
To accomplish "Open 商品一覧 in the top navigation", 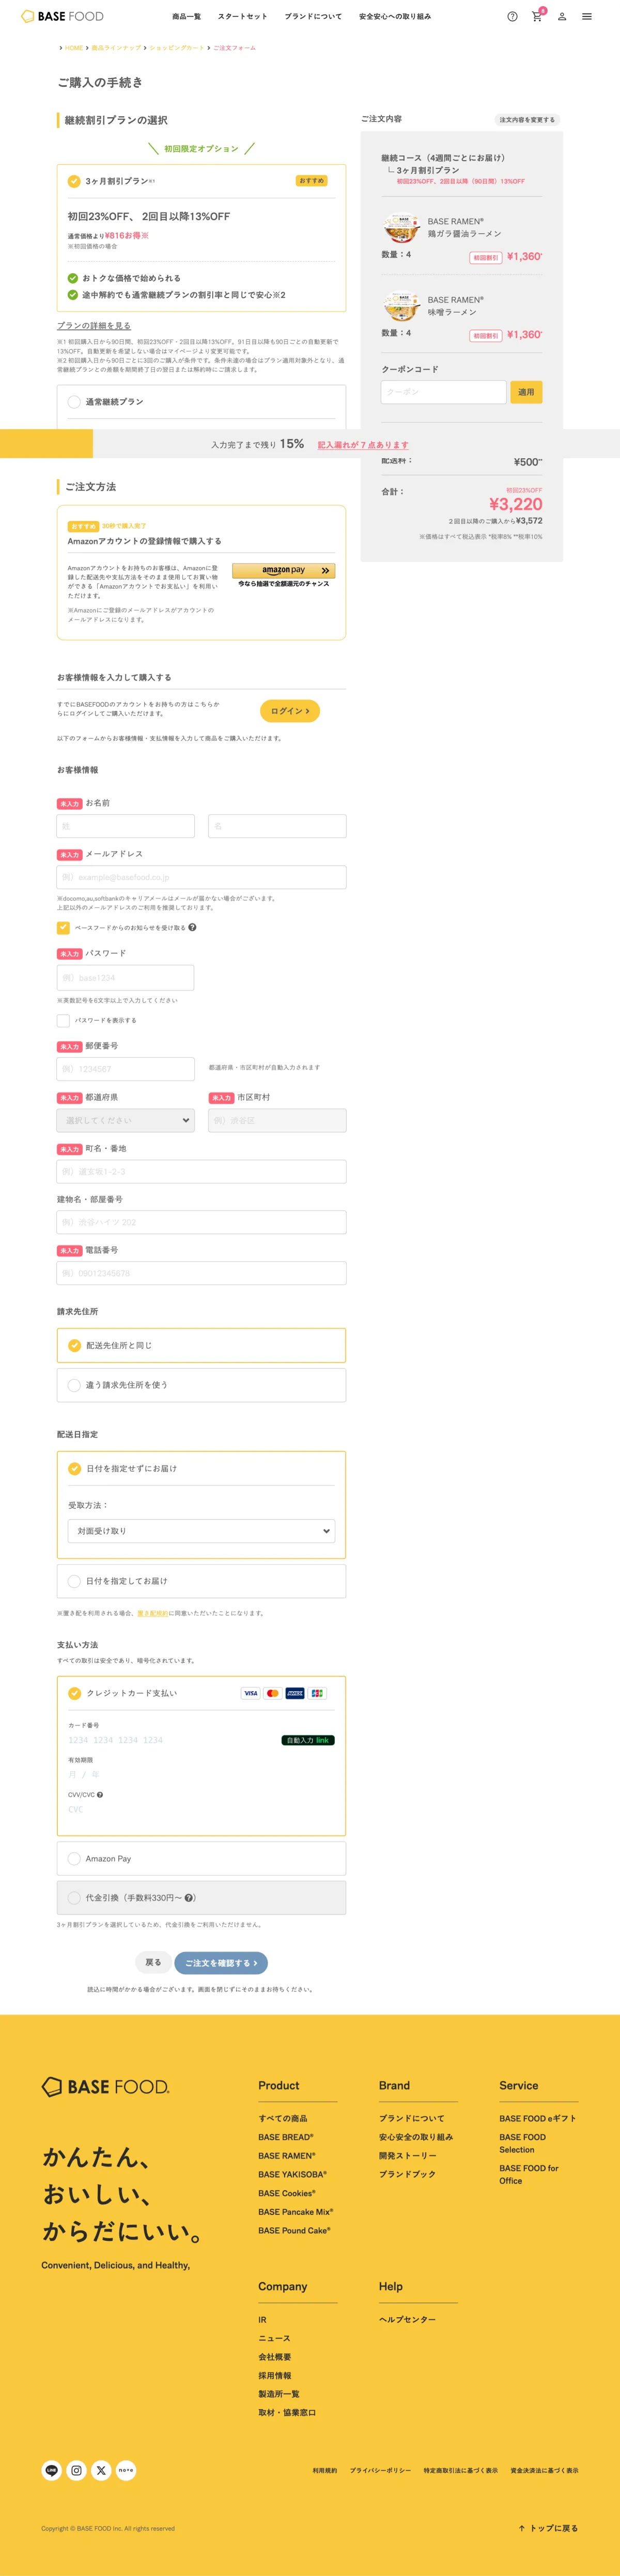I will pos(186,17).
